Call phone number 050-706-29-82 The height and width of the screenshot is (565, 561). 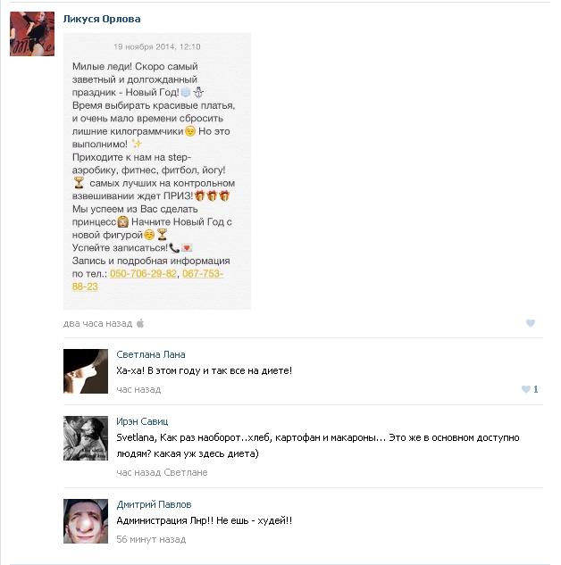[x=143, y=274]
